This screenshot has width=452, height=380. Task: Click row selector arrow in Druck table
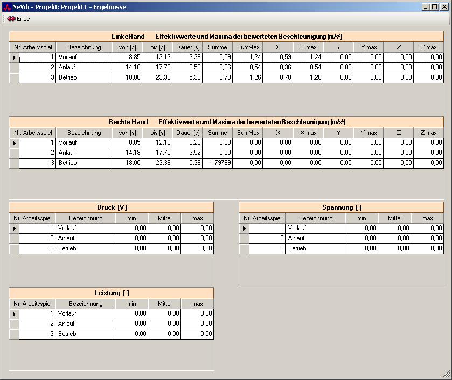pos(14,228)
